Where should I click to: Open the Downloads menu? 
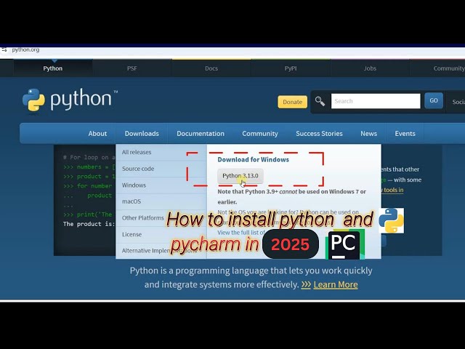[x=142, y=134]
